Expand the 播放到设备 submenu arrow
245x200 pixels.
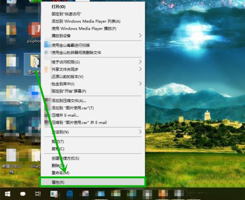140,36
